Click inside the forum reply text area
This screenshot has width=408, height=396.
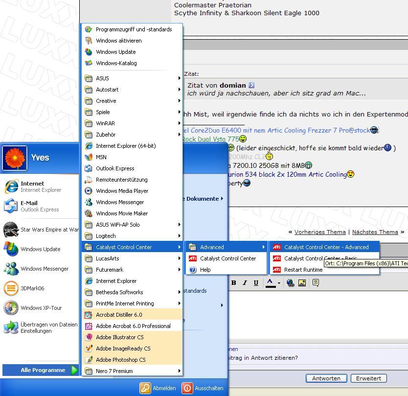click(x=318, y=315)
